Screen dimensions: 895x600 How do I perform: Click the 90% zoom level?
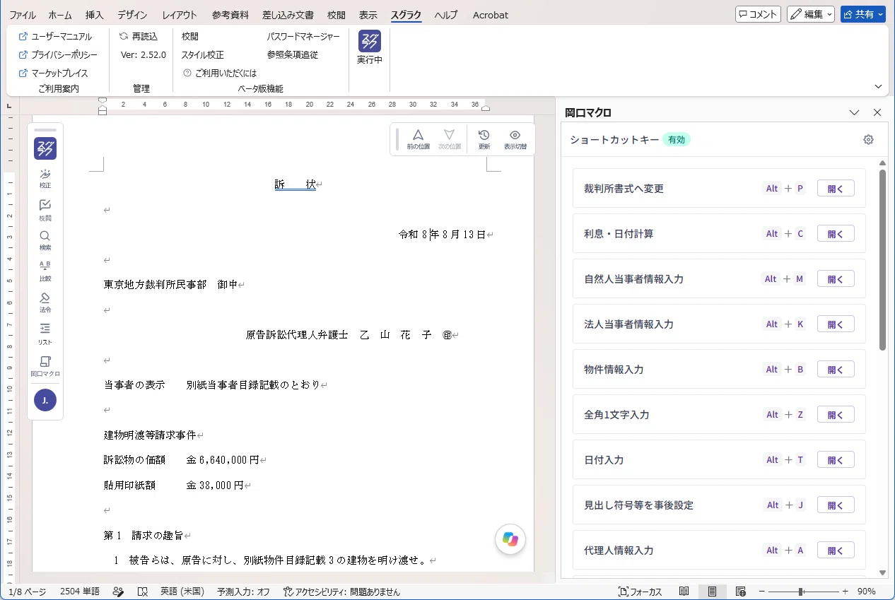pos(867,592)
